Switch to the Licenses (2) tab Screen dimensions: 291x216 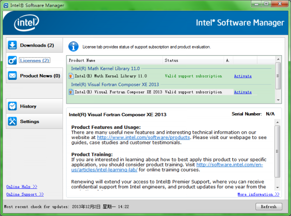coord(34,61)
